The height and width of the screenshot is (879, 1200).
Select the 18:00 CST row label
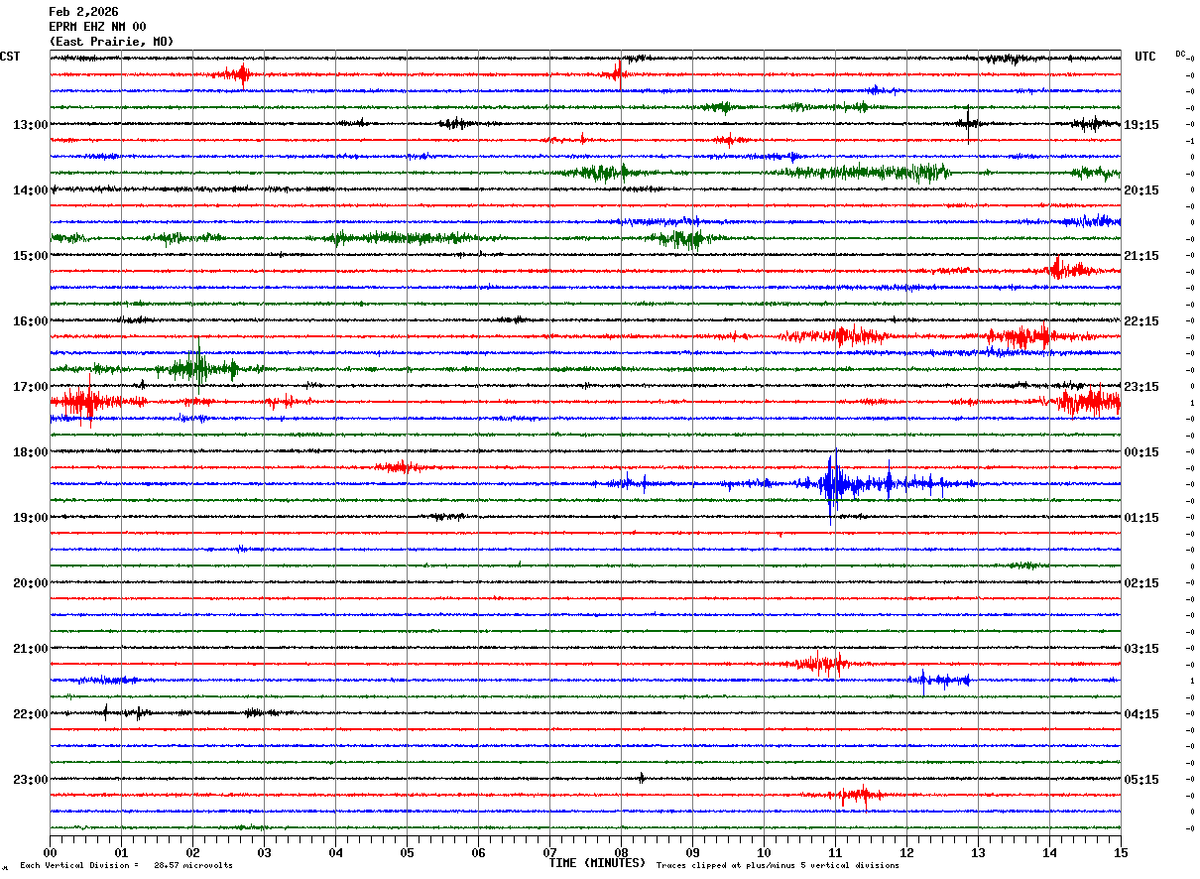point(31,452)
